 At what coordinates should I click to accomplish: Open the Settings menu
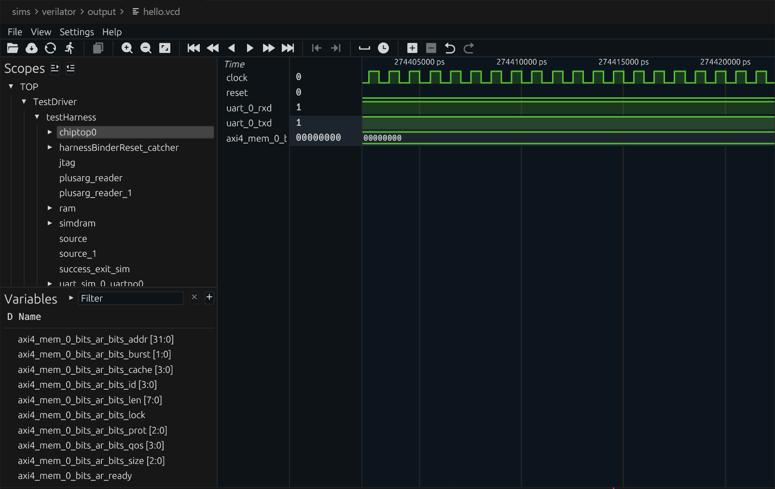[77, 32]
